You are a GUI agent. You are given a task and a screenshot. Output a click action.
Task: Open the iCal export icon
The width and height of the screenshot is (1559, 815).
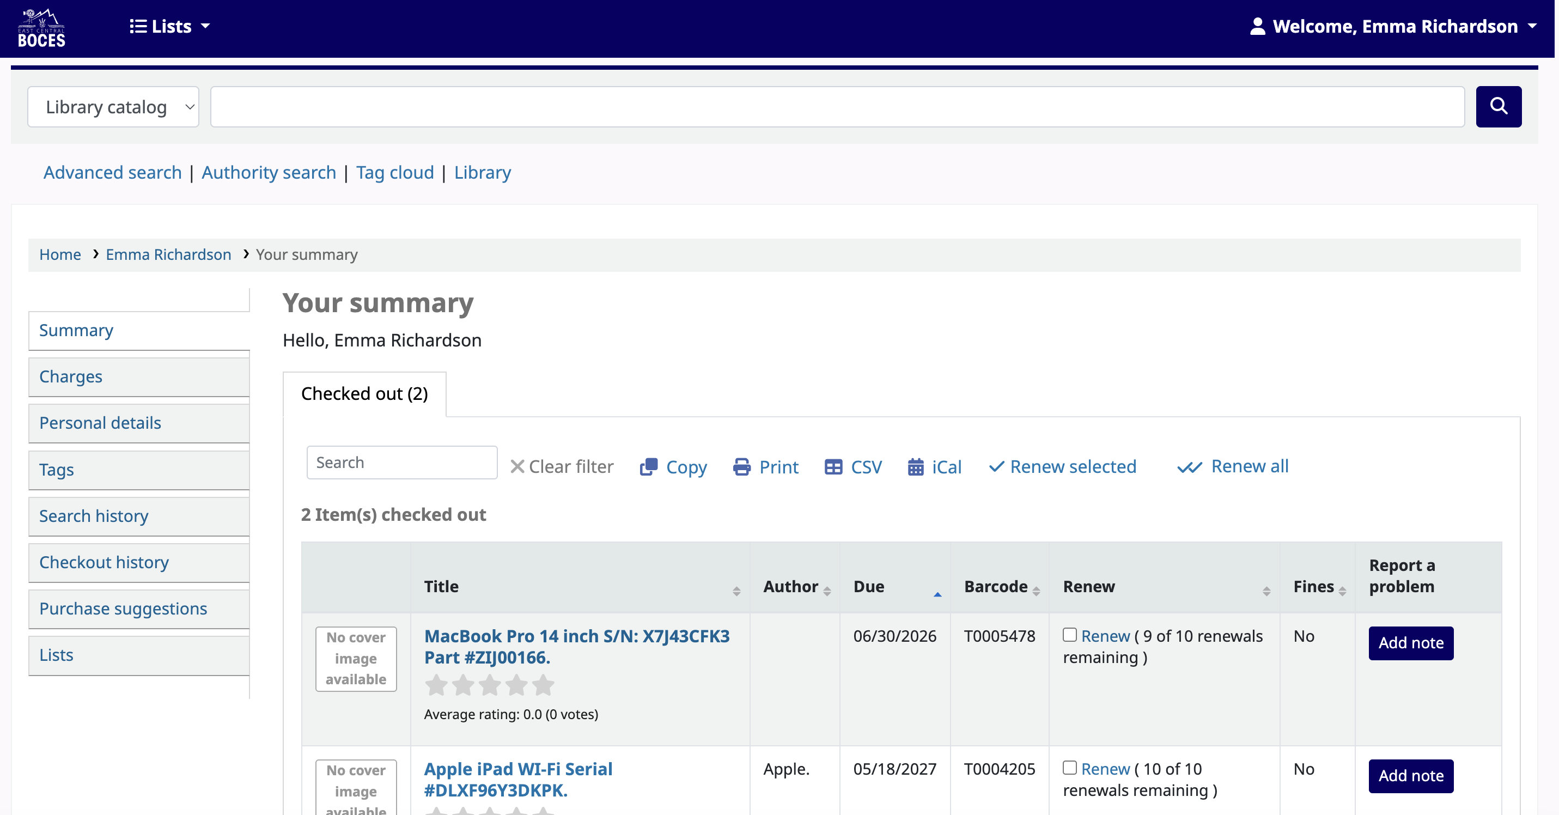[917, 466]
